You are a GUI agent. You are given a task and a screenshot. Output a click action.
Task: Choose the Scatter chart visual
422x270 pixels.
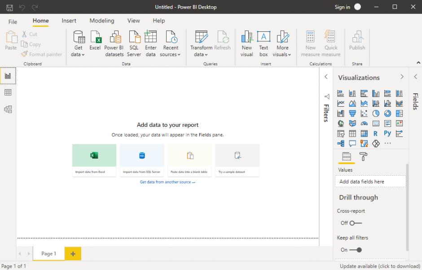(x=364, y=113)
